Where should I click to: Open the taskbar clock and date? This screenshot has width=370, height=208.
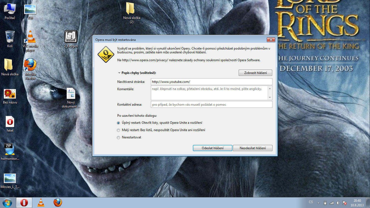pyautogui.click(x=357, y=203)
